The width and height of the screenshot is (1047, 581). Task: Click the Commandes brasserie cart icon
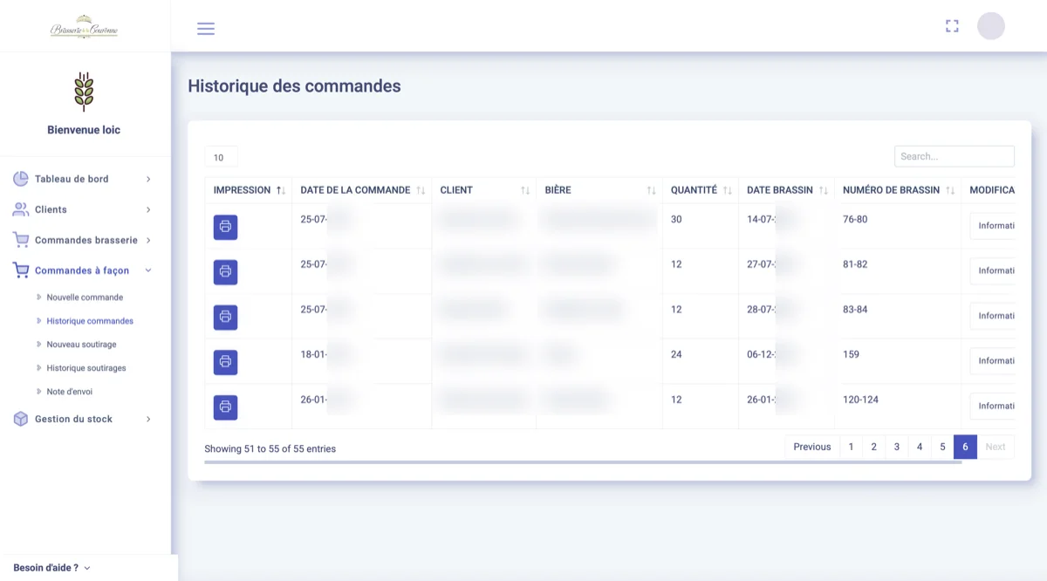point(20,239)
